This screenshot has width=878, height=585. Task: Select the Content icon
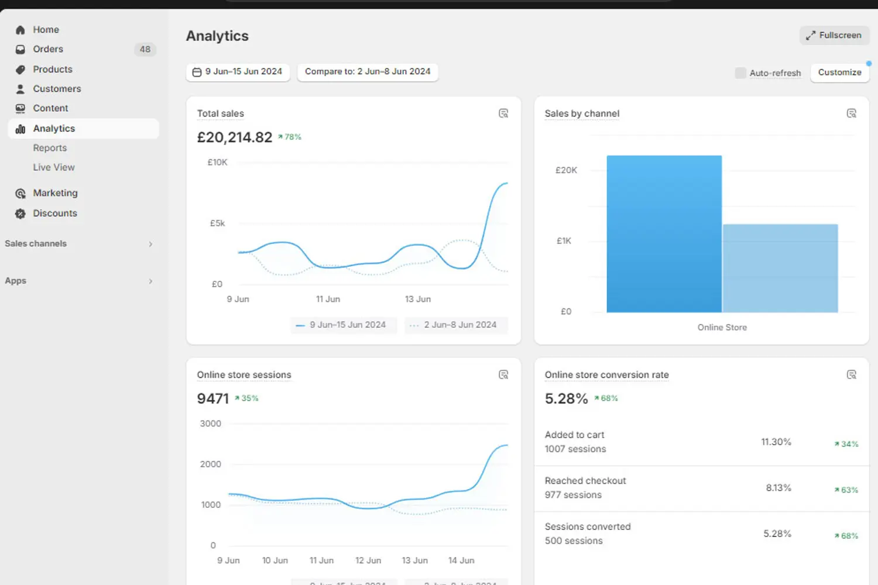click(x=20, y=108)
